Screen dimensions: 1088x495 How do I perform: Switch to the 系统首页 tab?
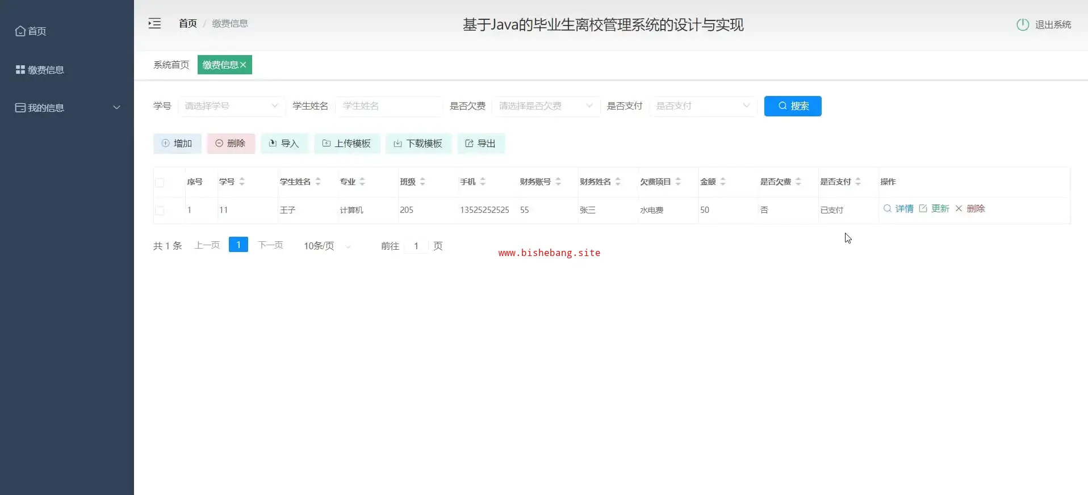click(x=171, y=65)
